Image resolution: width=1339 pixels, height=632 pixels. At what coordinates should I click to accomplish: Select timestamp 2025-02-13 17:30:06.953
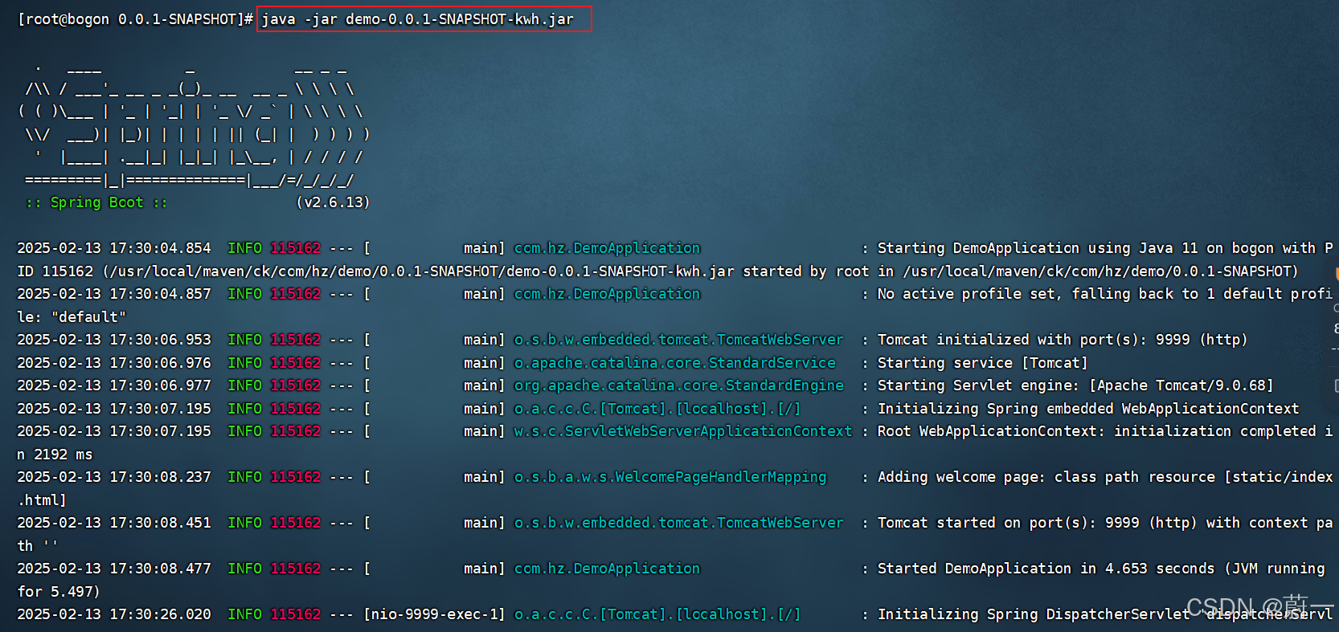coord(114,340)
